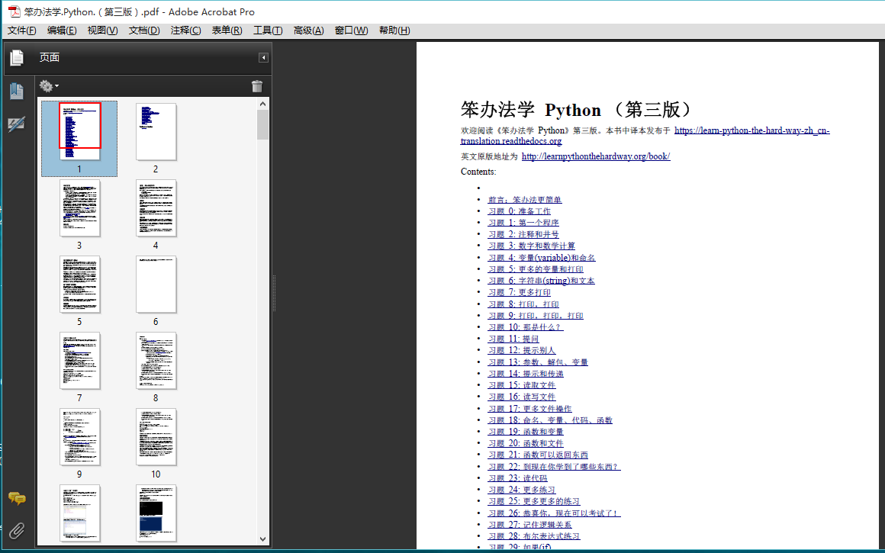Open link 习题 0: 准备工作
Image resolution: width=885 pixels, height=553 pixels.
pyautogui.click(x=520, y=211)
